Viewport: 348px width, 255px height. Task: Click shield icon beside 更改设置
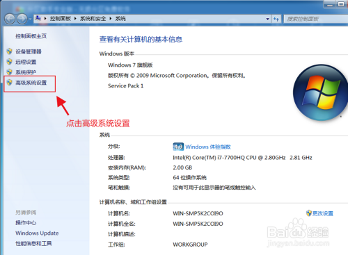(309, 213)
